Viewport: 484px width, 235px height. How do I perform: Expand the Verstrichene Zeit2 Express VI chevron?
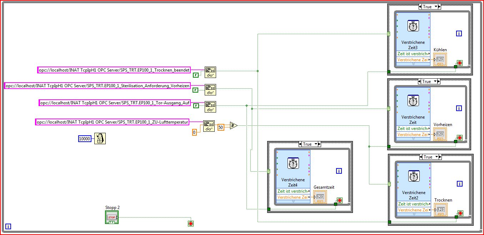click(414, 215)
